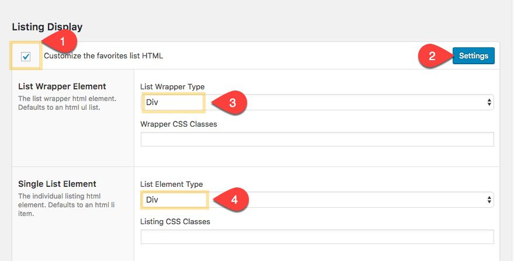Click the List Wrapper Type field label
Image resolution: width=514 pixels, height=261 pixels.
[x=172, y=87]
